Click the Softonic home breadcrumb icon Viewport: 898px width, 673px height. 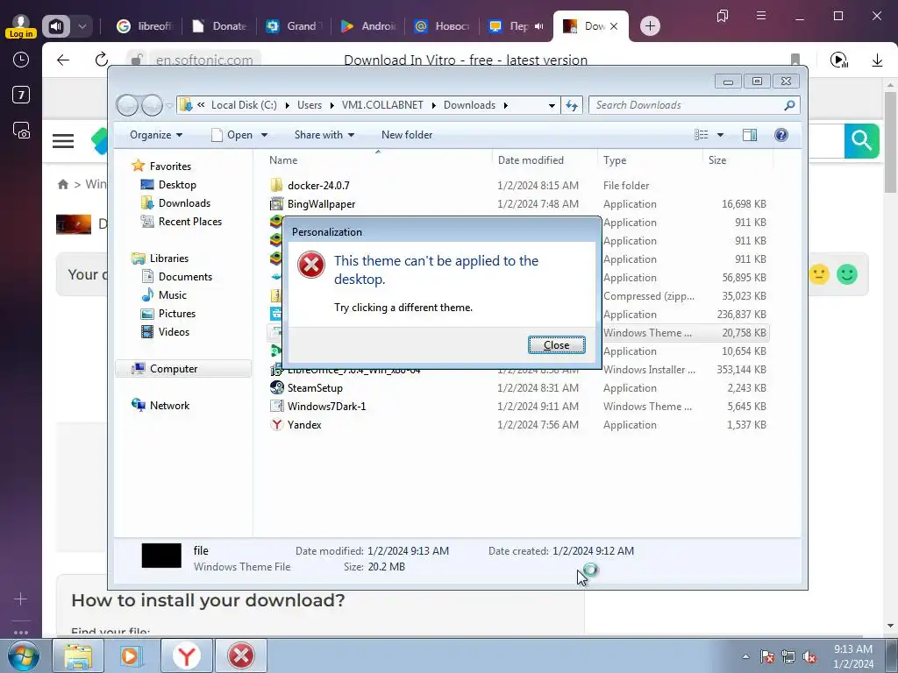click(63, 184)
